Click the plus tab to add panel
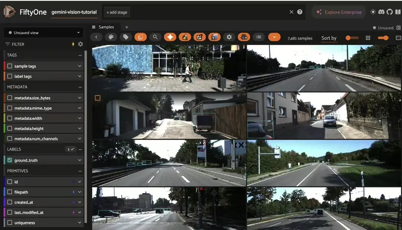Image resolution: width=402 pixels, height=230 pixels. click(127, 27)
